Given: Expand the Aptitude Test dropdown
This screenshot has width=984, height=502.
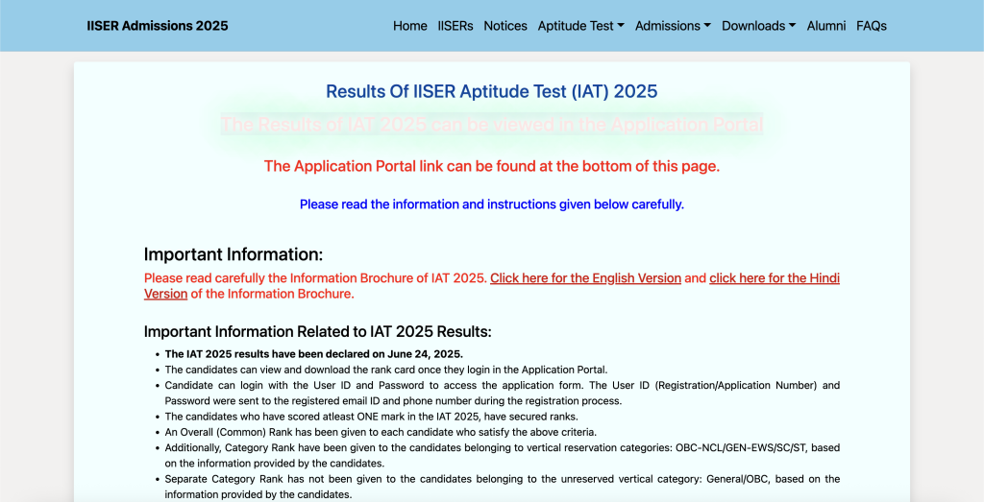Looking at the screenshot, I should [x=580, y=26].
